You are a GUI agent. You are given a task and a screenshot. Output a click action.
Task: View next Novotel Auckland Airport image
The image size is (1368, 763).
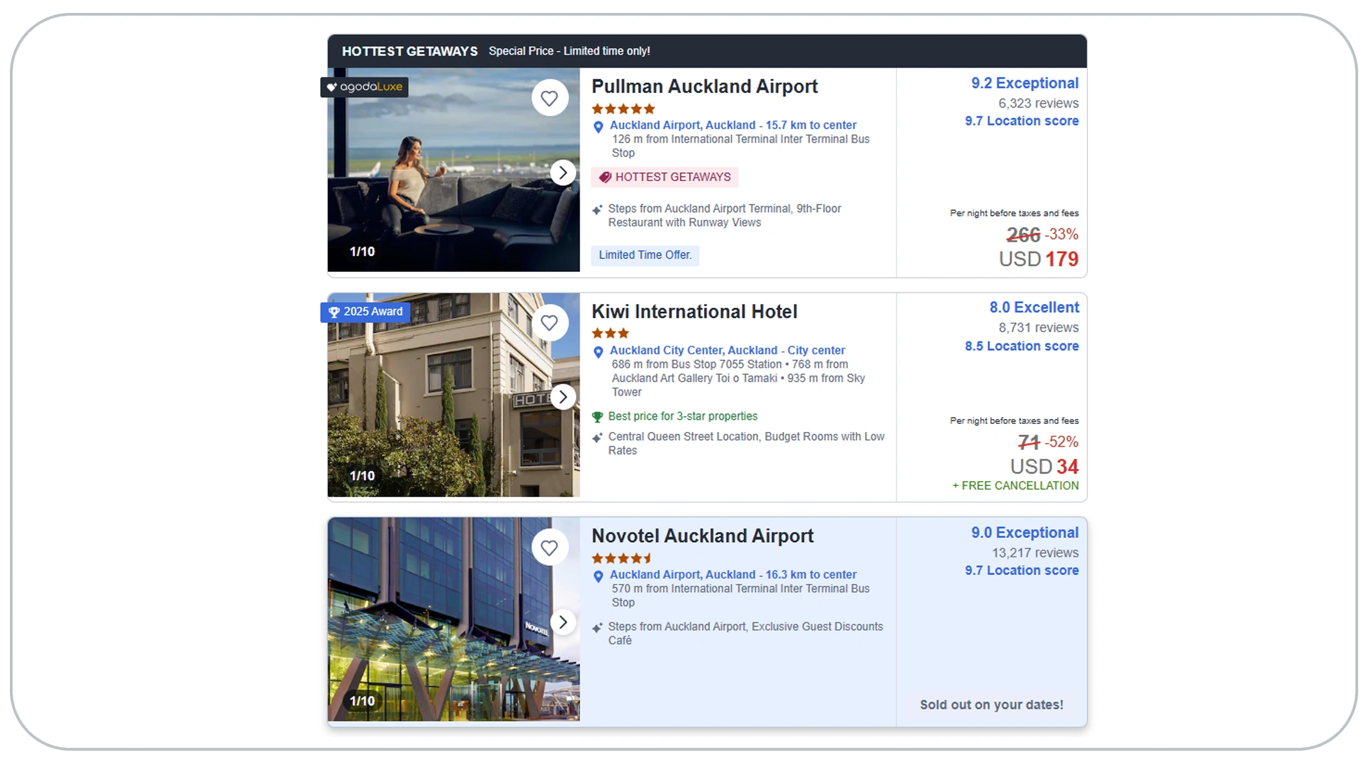coord(562,622)
